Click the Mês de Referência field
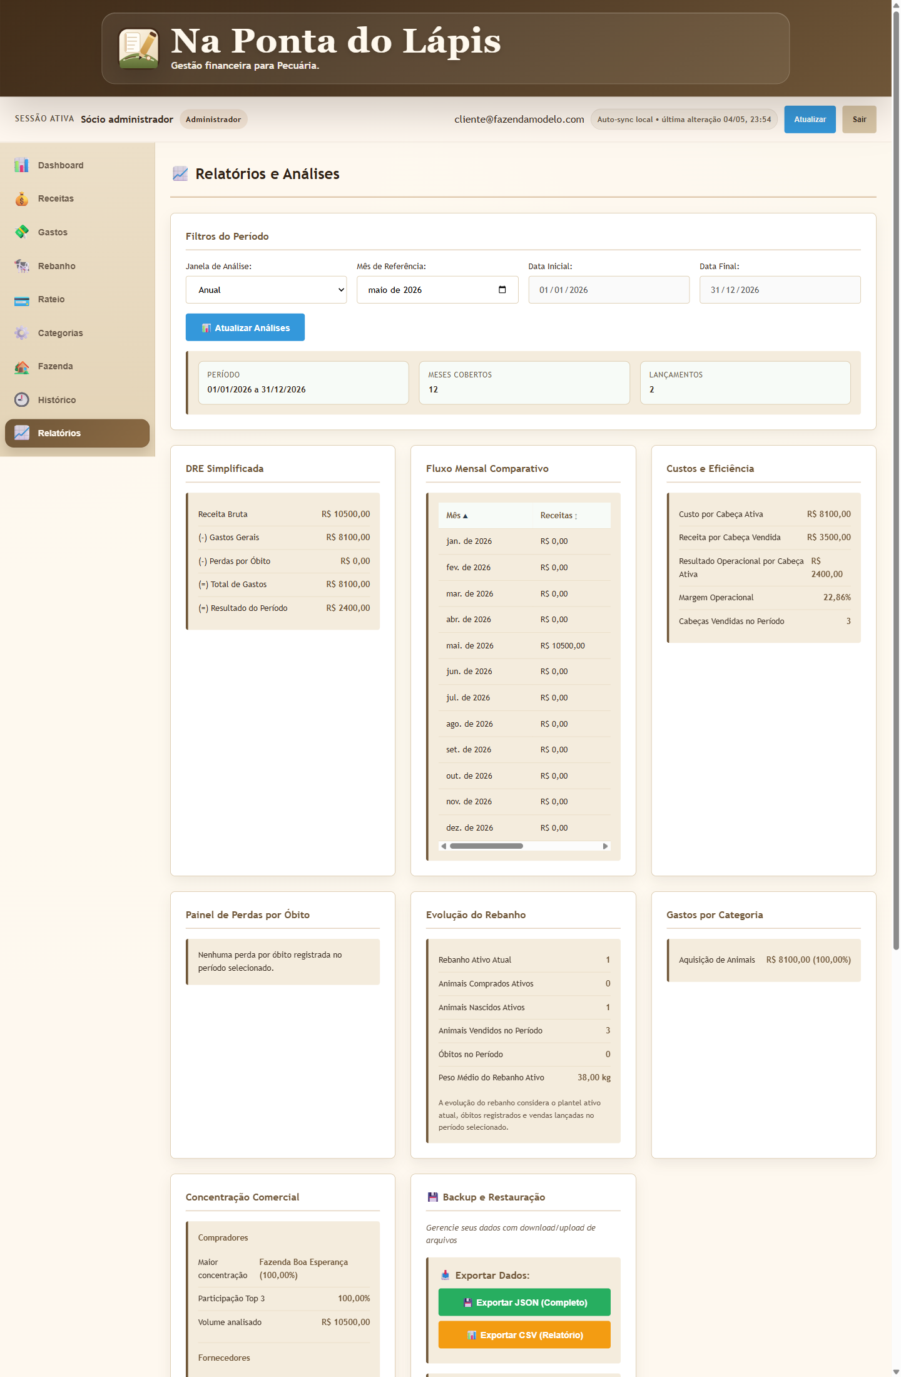Image resolution: width=901 pixels, height=1377 pixels. pos(437,290)
